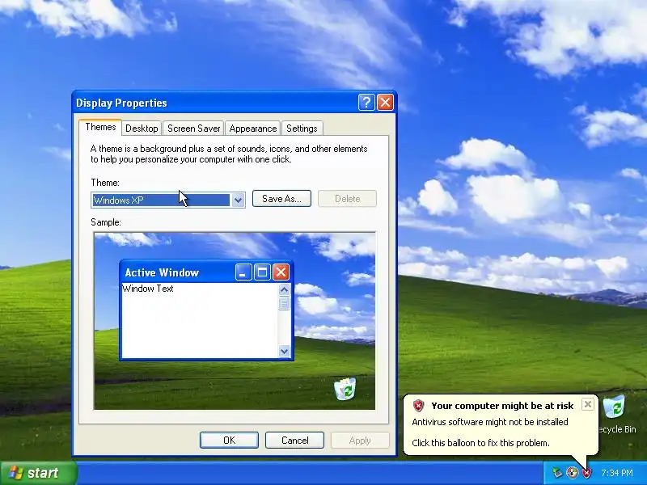Dismiss the security balloon with its X

(588, 404)
